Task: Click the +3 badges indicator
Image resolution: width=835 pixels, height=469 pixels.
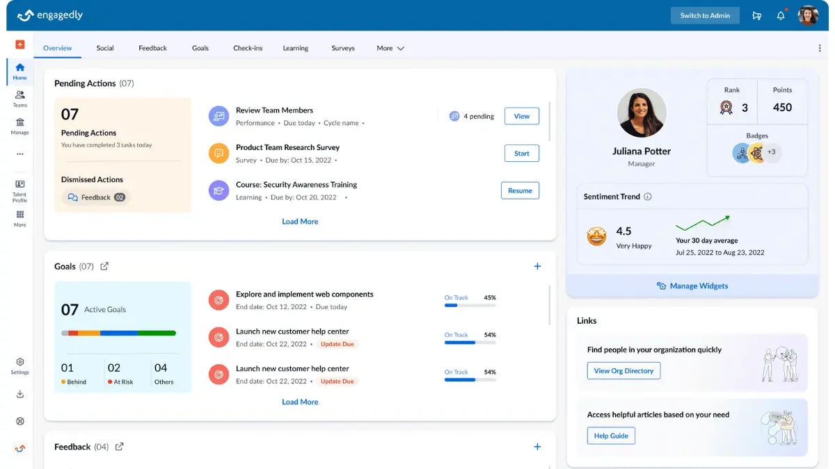Action: (772, 152)
